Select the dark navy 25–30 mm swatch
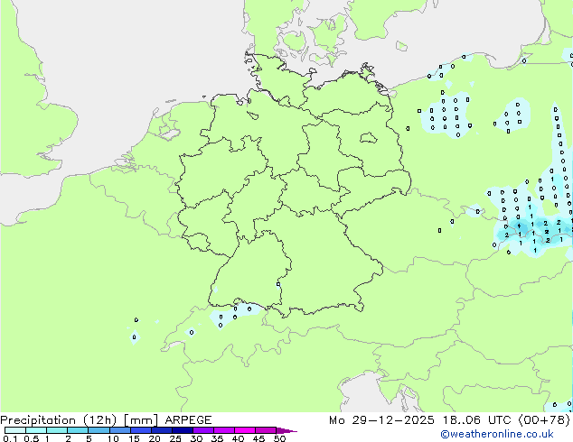 coord(182,430)
